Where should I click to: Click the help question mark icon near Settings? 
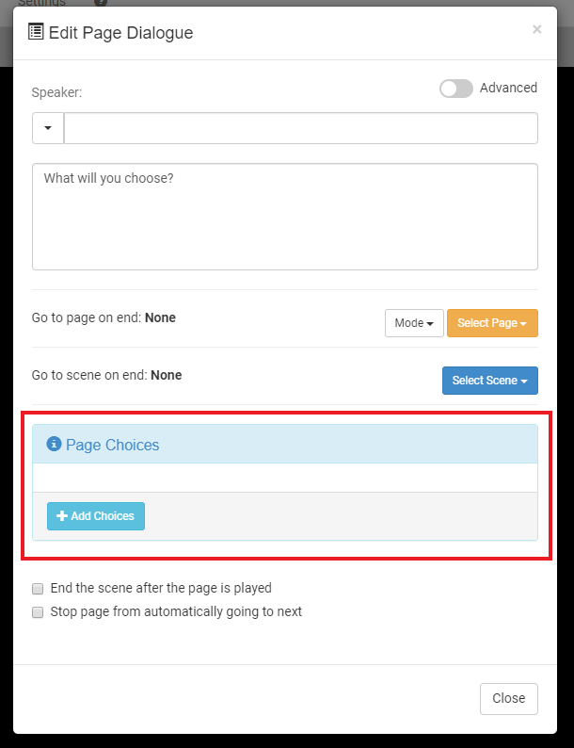(101, 3)
